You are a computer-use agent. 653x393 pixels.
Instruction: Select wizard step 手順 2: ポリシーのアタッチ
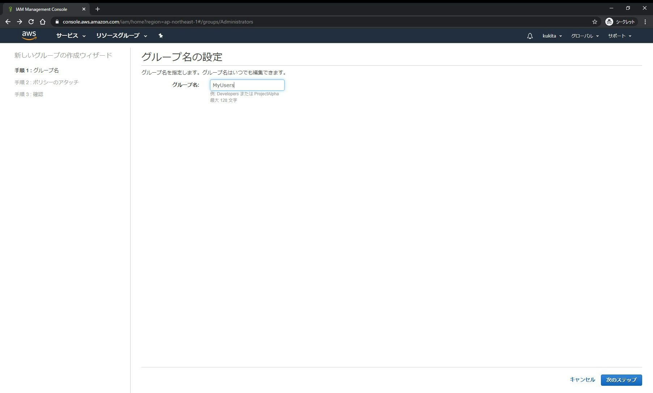pyautogui.click(x=46, y=82)
